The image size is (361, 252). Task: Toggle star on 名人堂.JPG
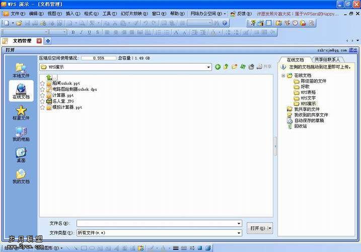(x=42, y=101)
